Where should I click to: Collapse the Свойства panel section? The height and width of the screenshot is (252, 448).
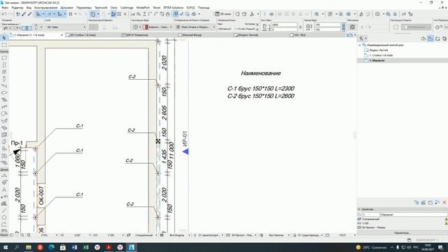tap(359, 209)
